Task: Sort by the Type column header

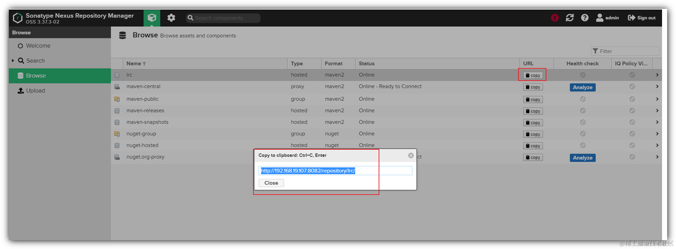Action: click(x=304, y=64)
